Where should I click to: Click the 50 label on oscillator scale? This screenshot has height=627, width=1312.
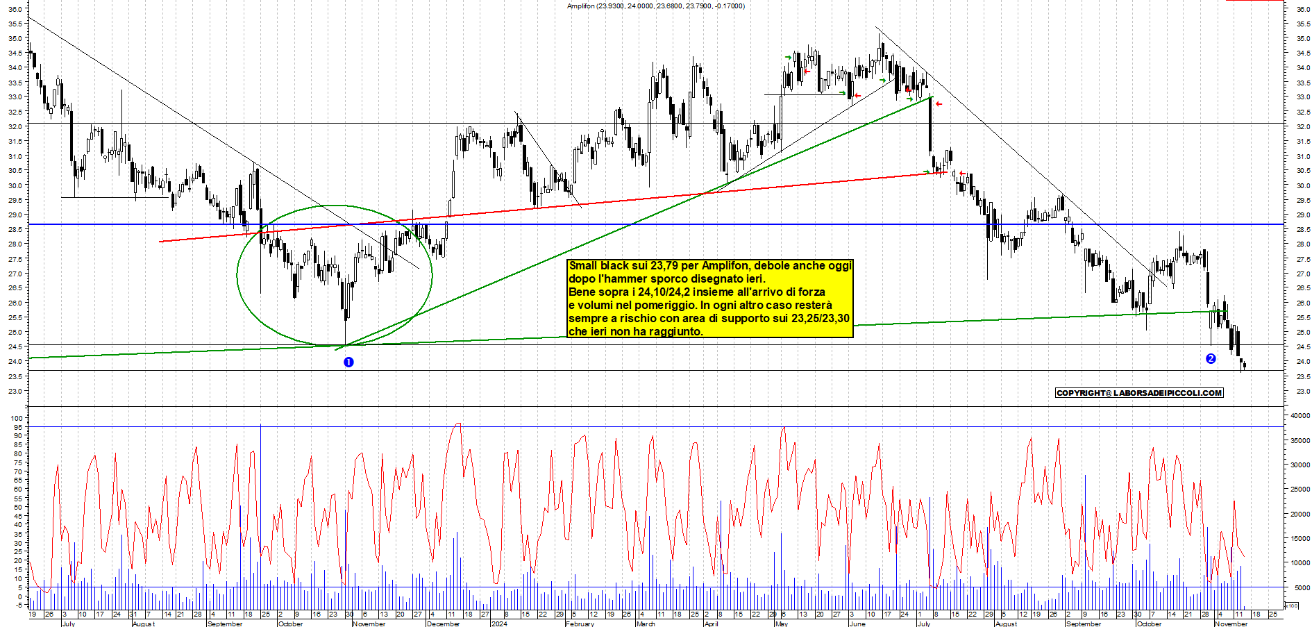[x=18, y=507]
